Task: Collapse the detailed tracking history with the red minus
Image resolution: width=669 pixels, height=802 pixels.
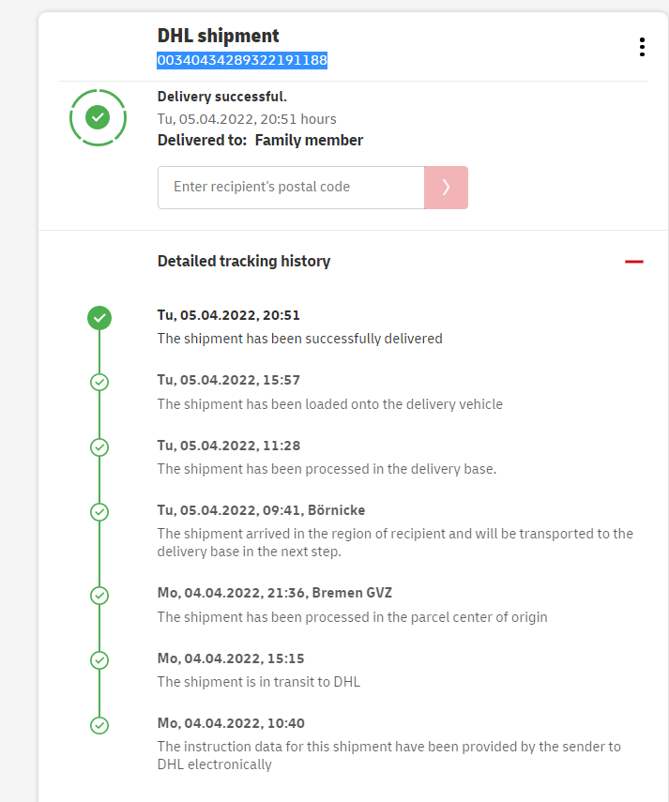Action: tap(634, 262)
